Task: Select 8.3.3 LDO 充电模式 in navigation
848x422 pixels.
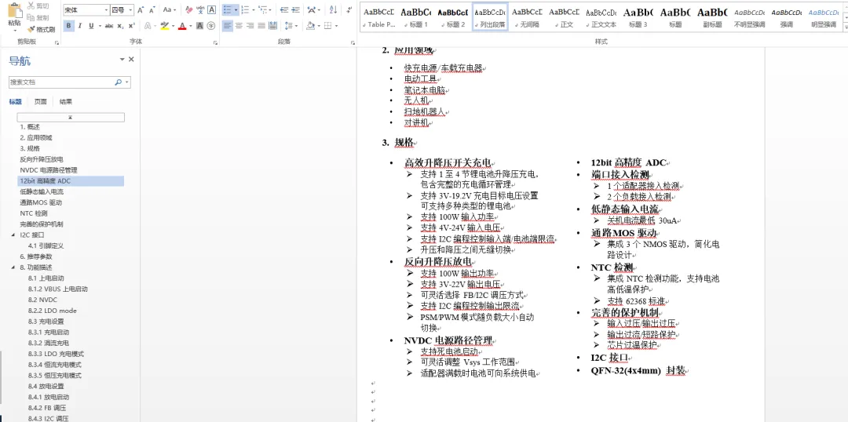Action: point(57,354)
